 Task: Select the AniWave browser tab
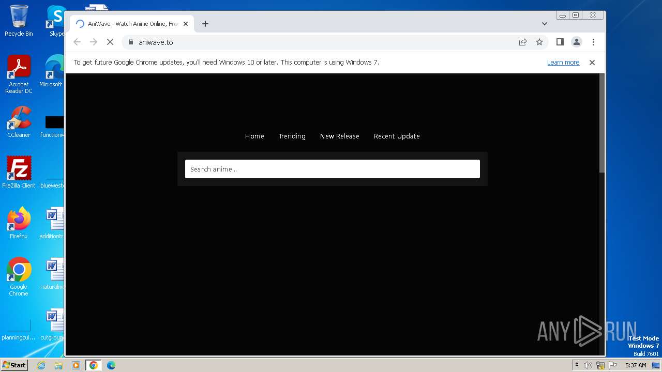[x=132, y=24]
